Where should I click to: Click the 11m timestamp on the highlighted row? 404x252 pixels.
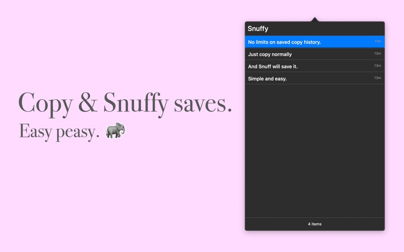(377, 41)
